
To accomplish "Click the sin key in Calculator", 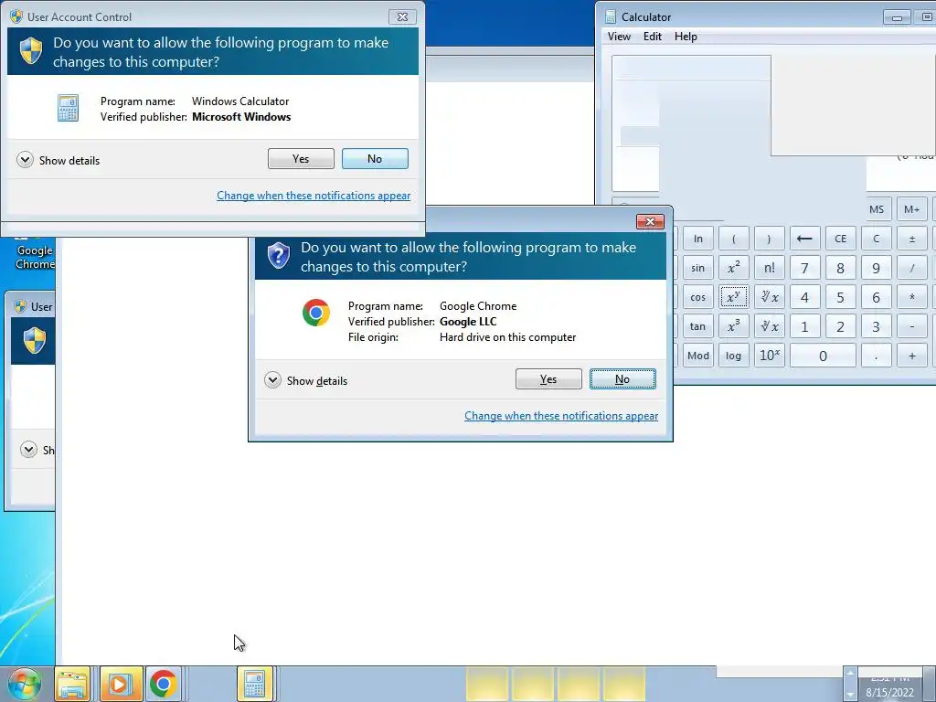I will [x=697, y=268].
